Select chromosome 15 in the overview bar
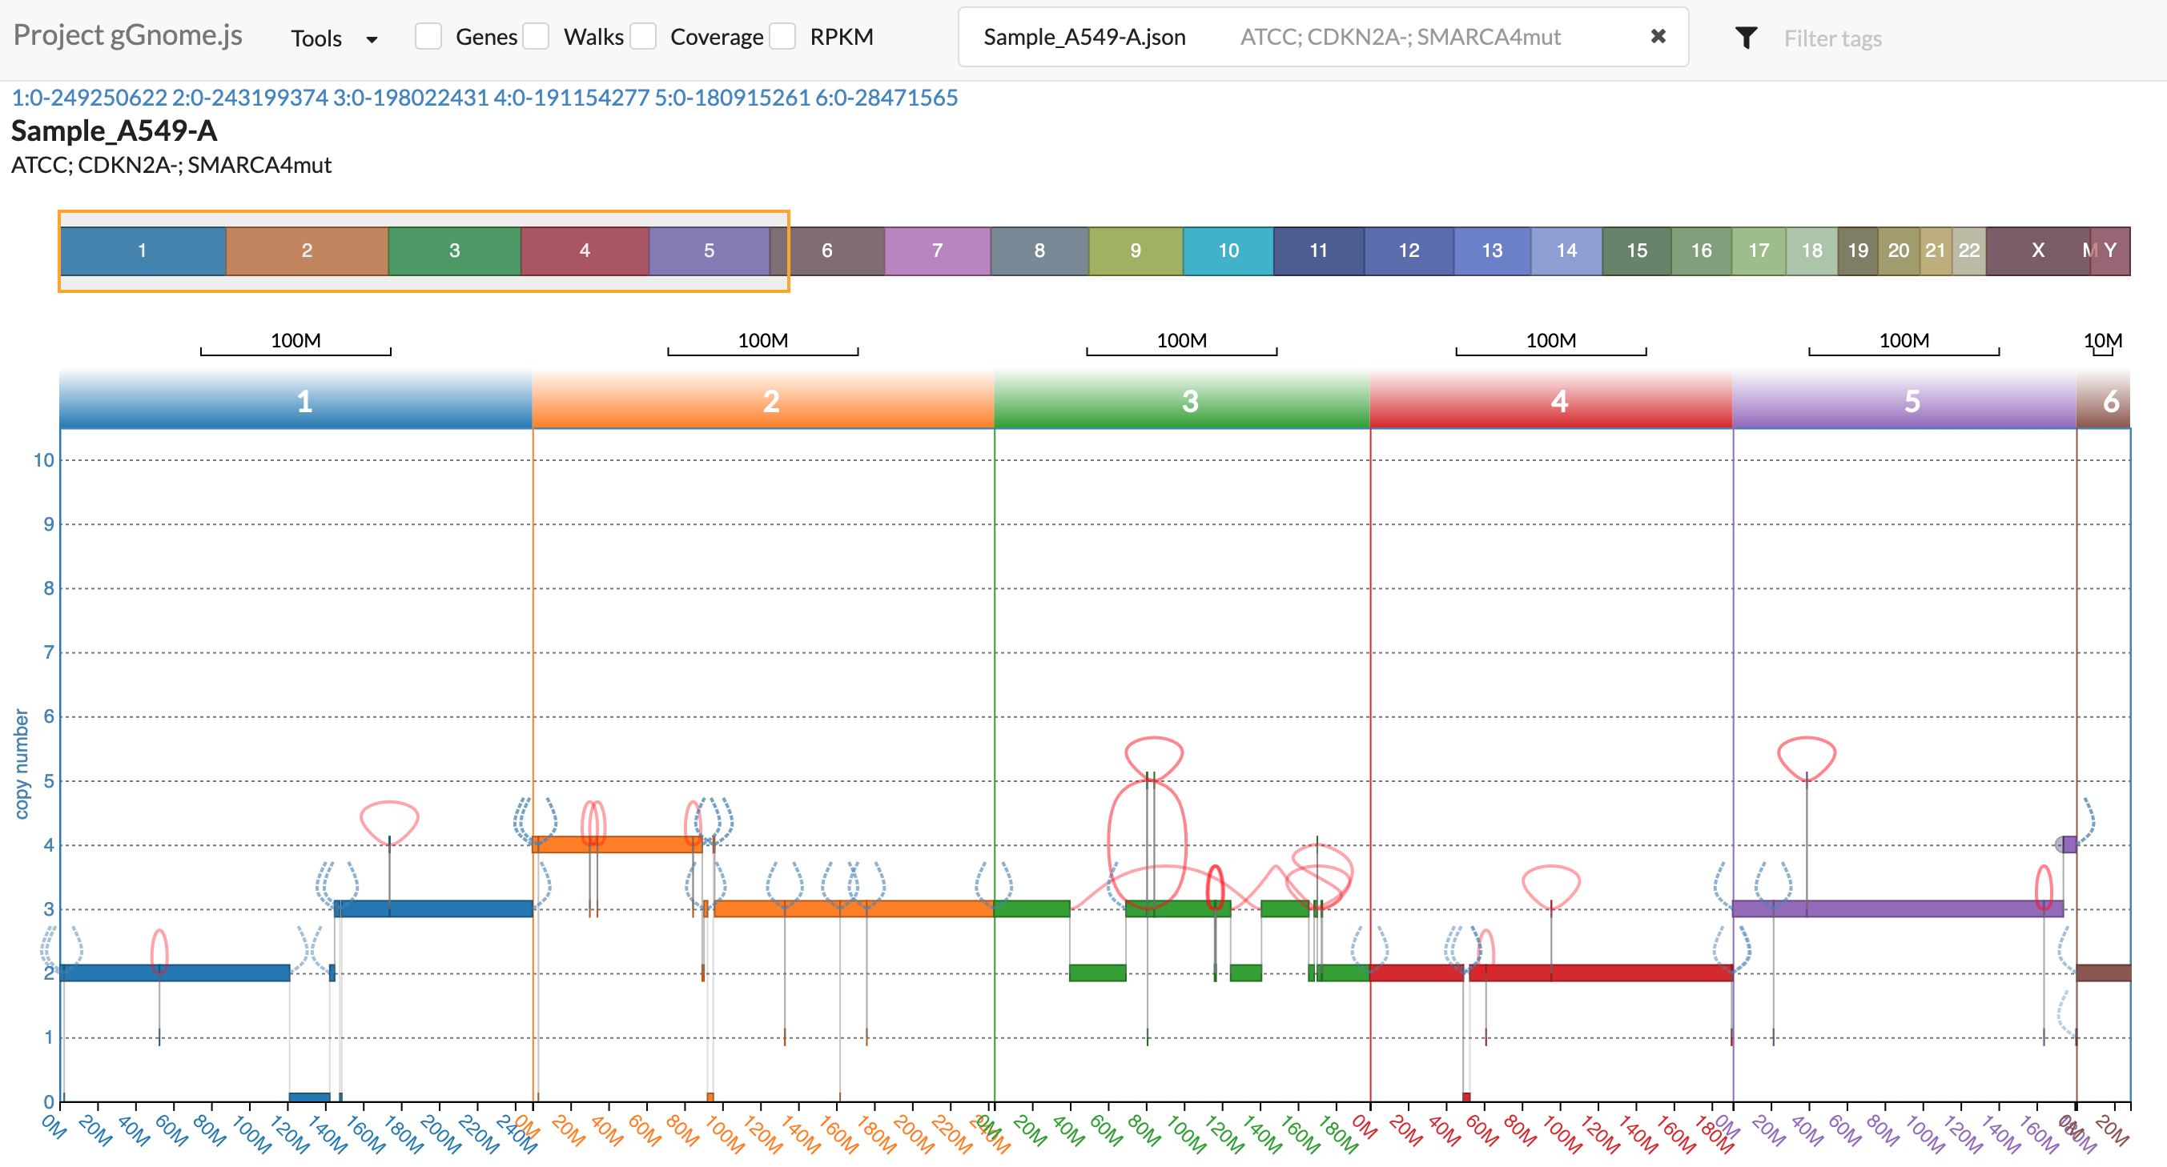 coord(1637,251)
